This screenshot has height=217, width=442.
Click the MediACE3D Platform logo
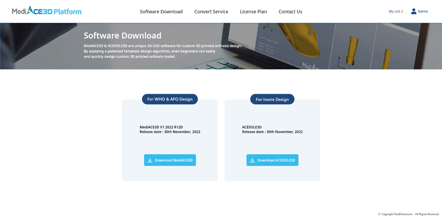click(47, 11)
